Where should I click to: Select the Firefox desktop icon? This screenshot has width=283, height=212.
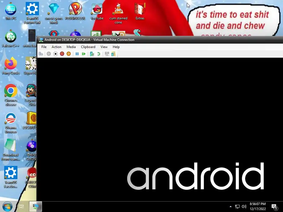(x=11, y=66)
